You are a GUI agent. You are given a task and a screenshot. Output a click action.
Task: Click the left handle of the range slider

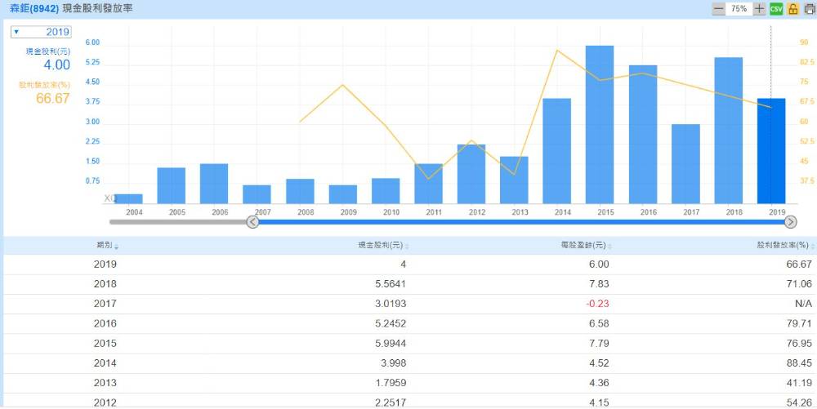pyautogui.click(x=252, y=222)
